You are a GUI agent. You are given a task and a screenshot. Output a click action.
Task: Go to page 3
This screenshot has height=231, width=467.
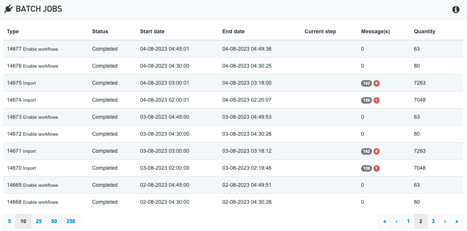(433, 221)
